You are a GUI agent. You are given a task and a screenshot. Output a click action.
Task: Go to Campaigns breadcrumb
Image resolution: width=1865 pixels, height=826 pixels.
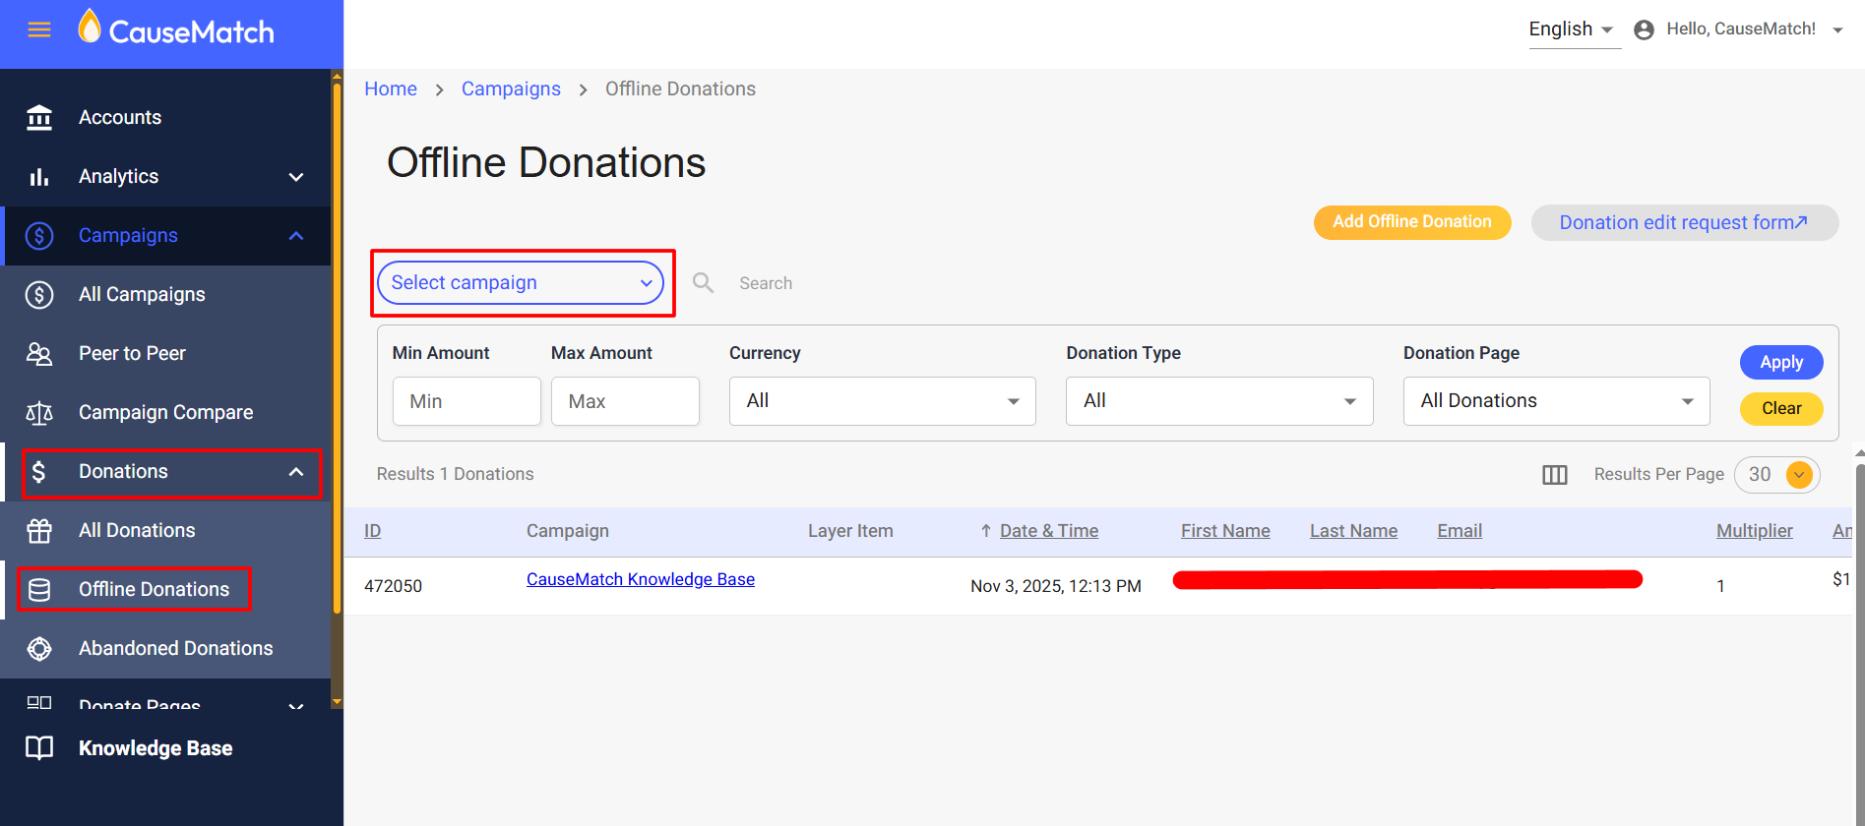pos(511,89)
